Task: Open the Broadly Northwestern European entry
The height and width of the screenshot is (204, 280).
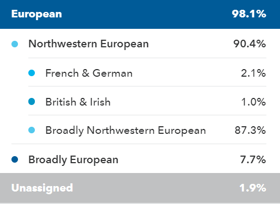Action: 147,130
